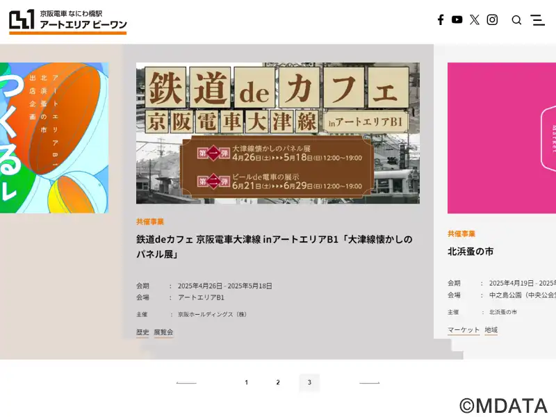Open the Instagram icon

tap(492, 20)
